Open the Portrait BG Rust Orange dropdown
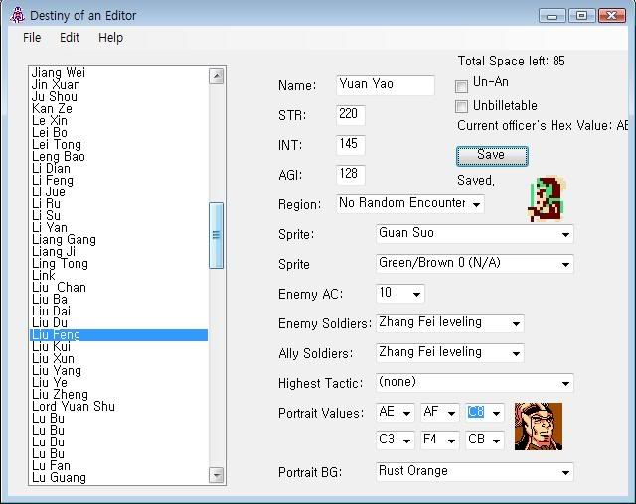The height and width of the screenshot is (504, 636). (x=565, y=472)
